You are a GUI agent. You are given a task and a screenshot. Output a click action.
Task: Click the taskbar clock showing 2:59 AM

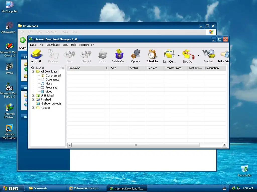(x=248, y=188)
